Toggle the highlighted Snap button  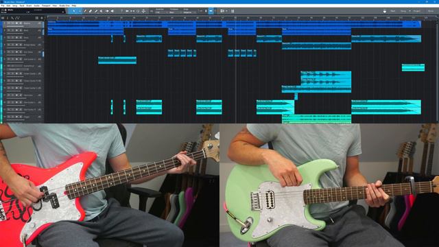211,11
